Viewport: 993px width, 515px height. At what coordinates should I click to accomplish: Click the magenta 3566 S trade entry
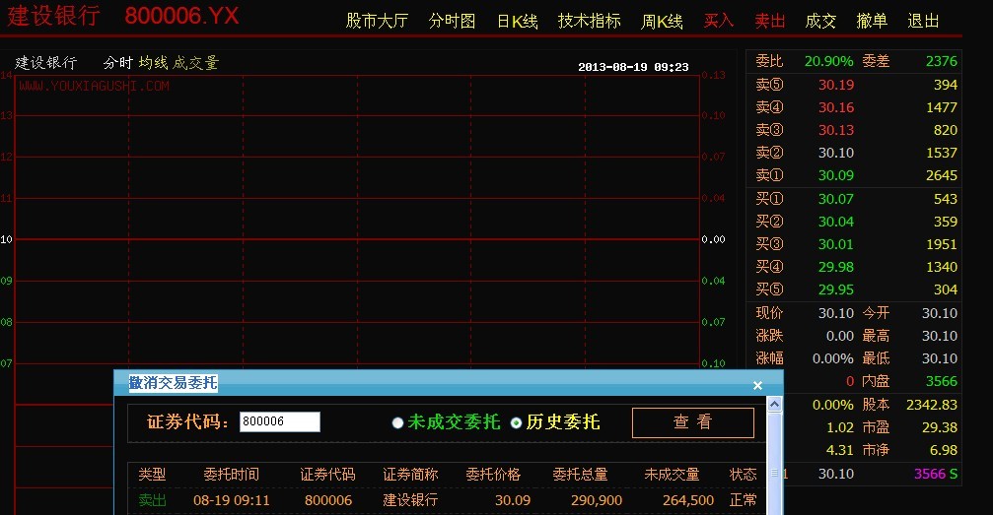click(936, 474)
